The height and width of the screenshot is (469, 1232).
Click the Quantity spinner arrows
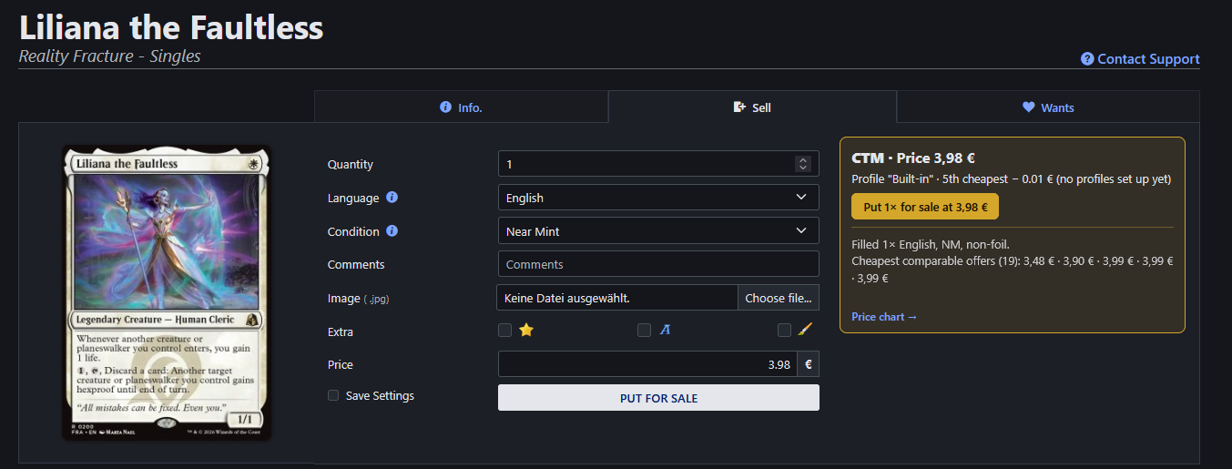802,164
